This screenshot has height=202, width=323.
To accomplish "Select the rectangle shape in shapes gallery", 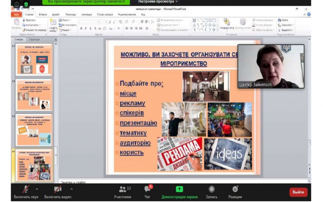I will point(206,21).
